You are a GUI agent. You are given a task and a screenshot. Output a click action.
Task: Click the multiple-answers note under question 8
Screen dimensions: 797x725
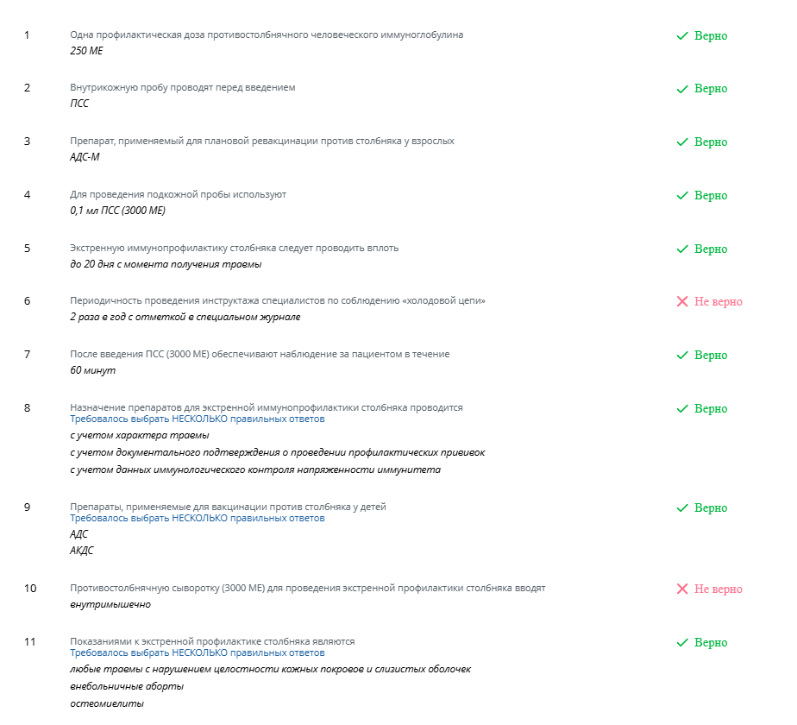[x=197, y=419]
